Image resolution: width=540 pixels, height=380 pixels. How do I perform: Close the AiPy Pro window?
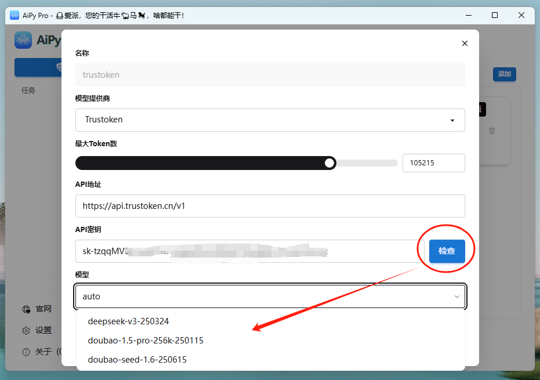click(x=521, y=15)
